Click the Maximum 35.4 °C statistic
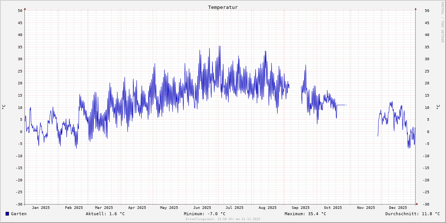The image size is (446, 223). (x=305, y=214)
